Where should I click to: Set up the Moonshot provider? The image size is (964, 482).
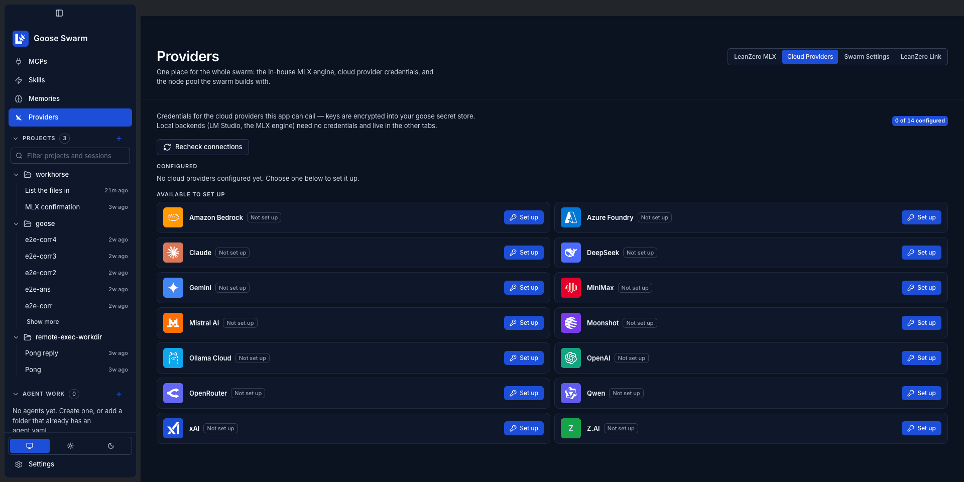click(x=921, y=323)
